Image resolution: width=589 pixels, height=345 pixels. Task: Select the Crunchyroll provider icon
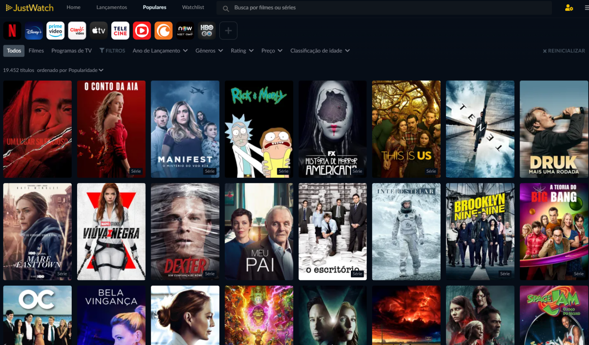[163, 31]
